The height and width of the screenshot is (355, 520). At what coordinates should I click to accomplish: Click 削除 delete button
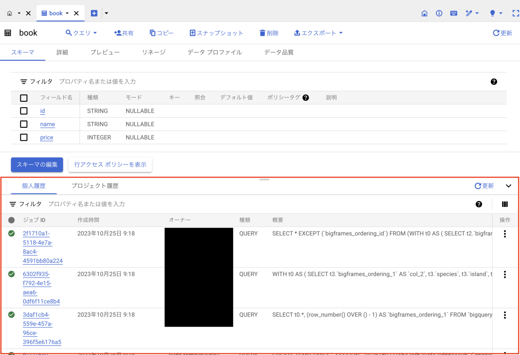(269, 33)
